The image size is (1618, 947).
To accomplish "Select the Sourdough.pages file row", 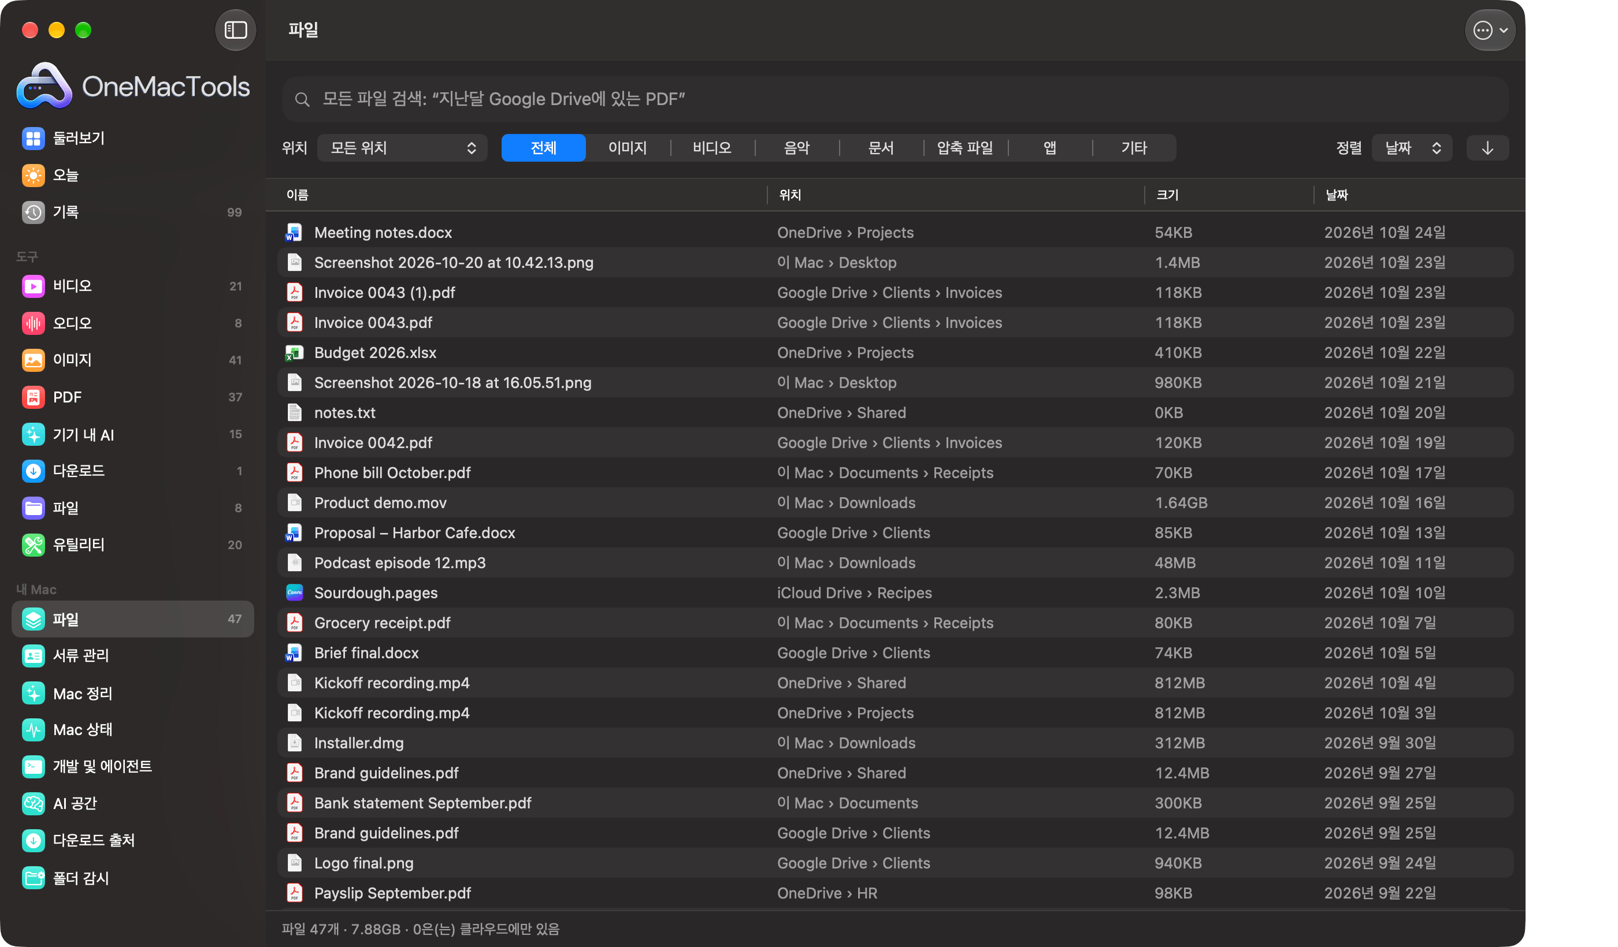I will pos(895,593).
